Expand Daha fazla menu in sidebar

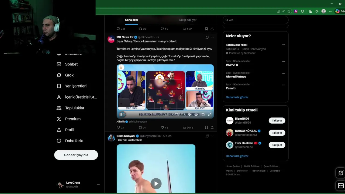pos(70,141)
